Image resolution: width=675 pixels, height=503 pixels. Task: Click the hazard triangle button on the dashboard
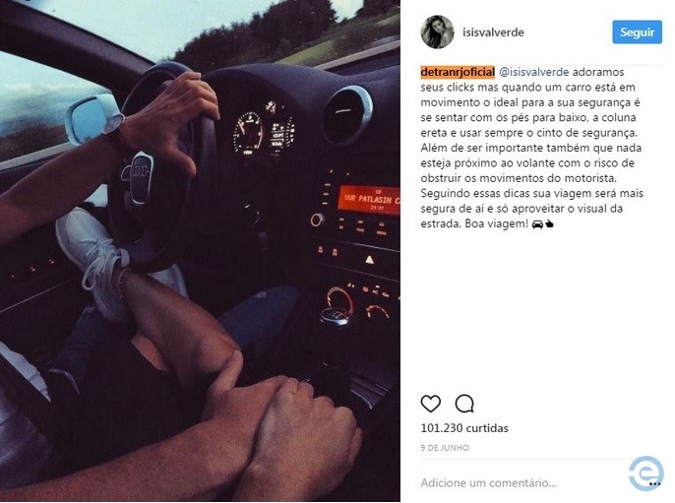coord(369,260)
